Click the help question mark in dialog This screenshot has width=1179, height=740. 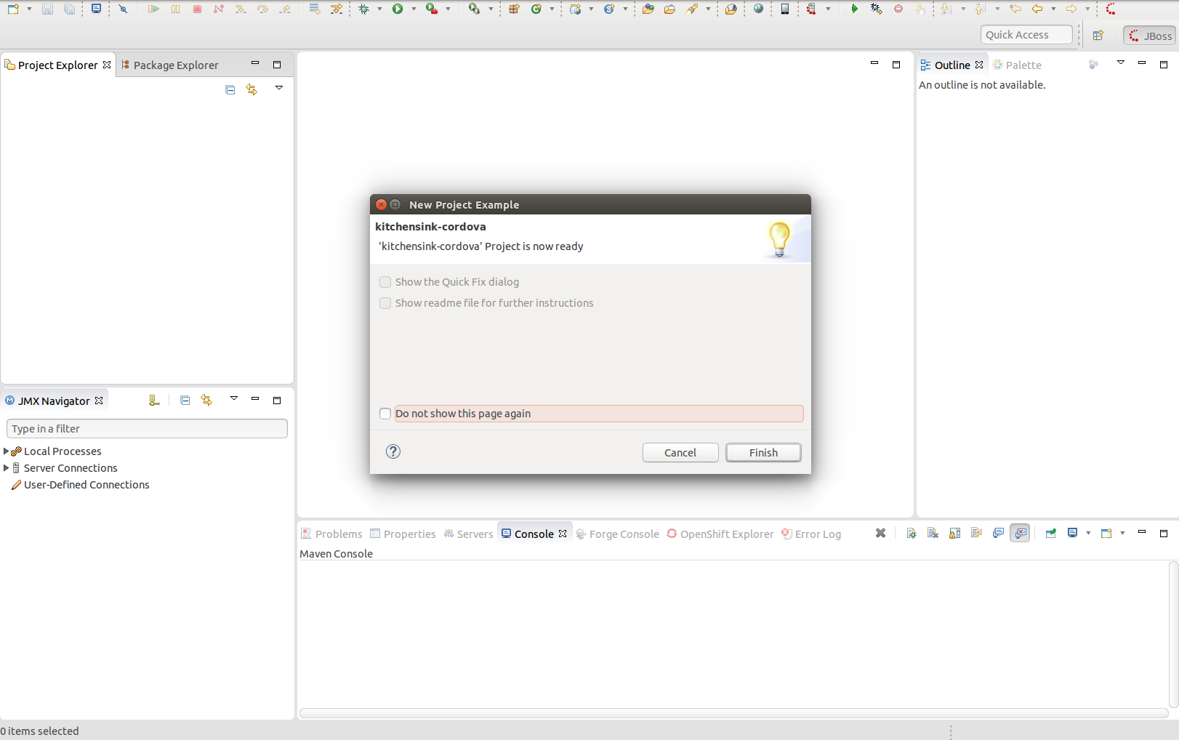393,451
